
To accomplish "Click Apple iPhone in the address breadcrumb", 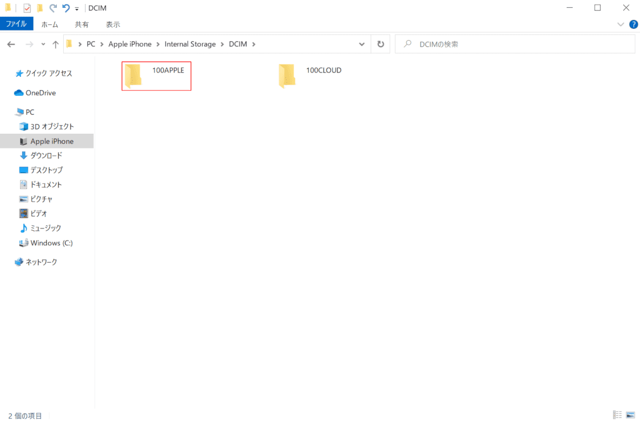I will coord(130,44).
